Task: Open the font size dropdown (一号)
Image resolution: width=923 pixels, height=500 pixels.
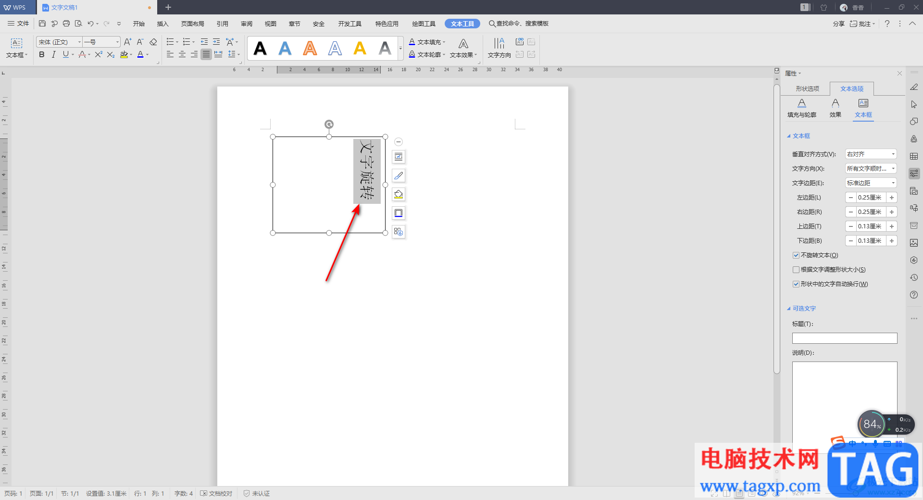Action: pos(117,42)
